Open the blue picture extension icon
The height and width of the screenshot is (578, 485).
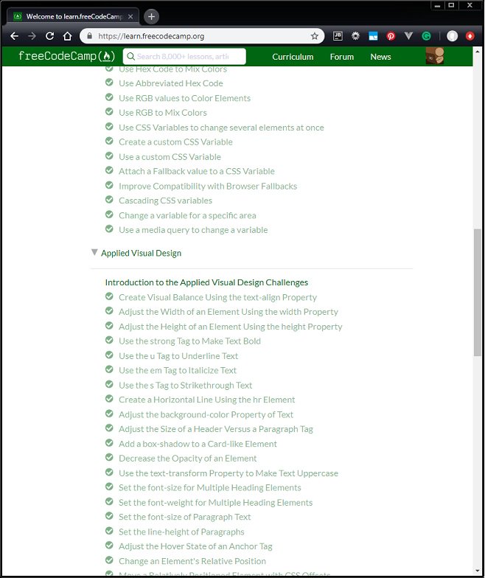click(x=373, y=36)
